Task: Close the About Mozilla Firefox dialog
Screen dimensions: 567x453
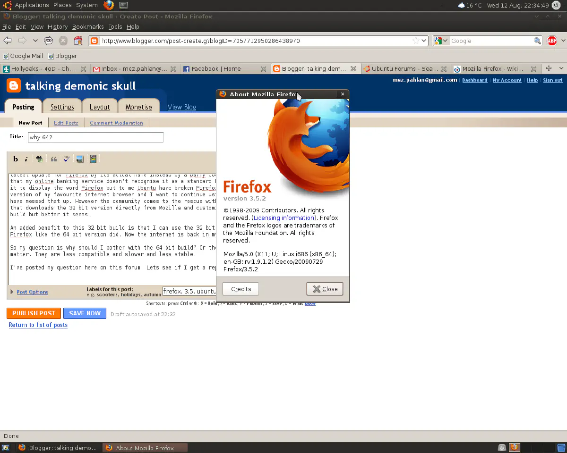Action: [325, 289]
